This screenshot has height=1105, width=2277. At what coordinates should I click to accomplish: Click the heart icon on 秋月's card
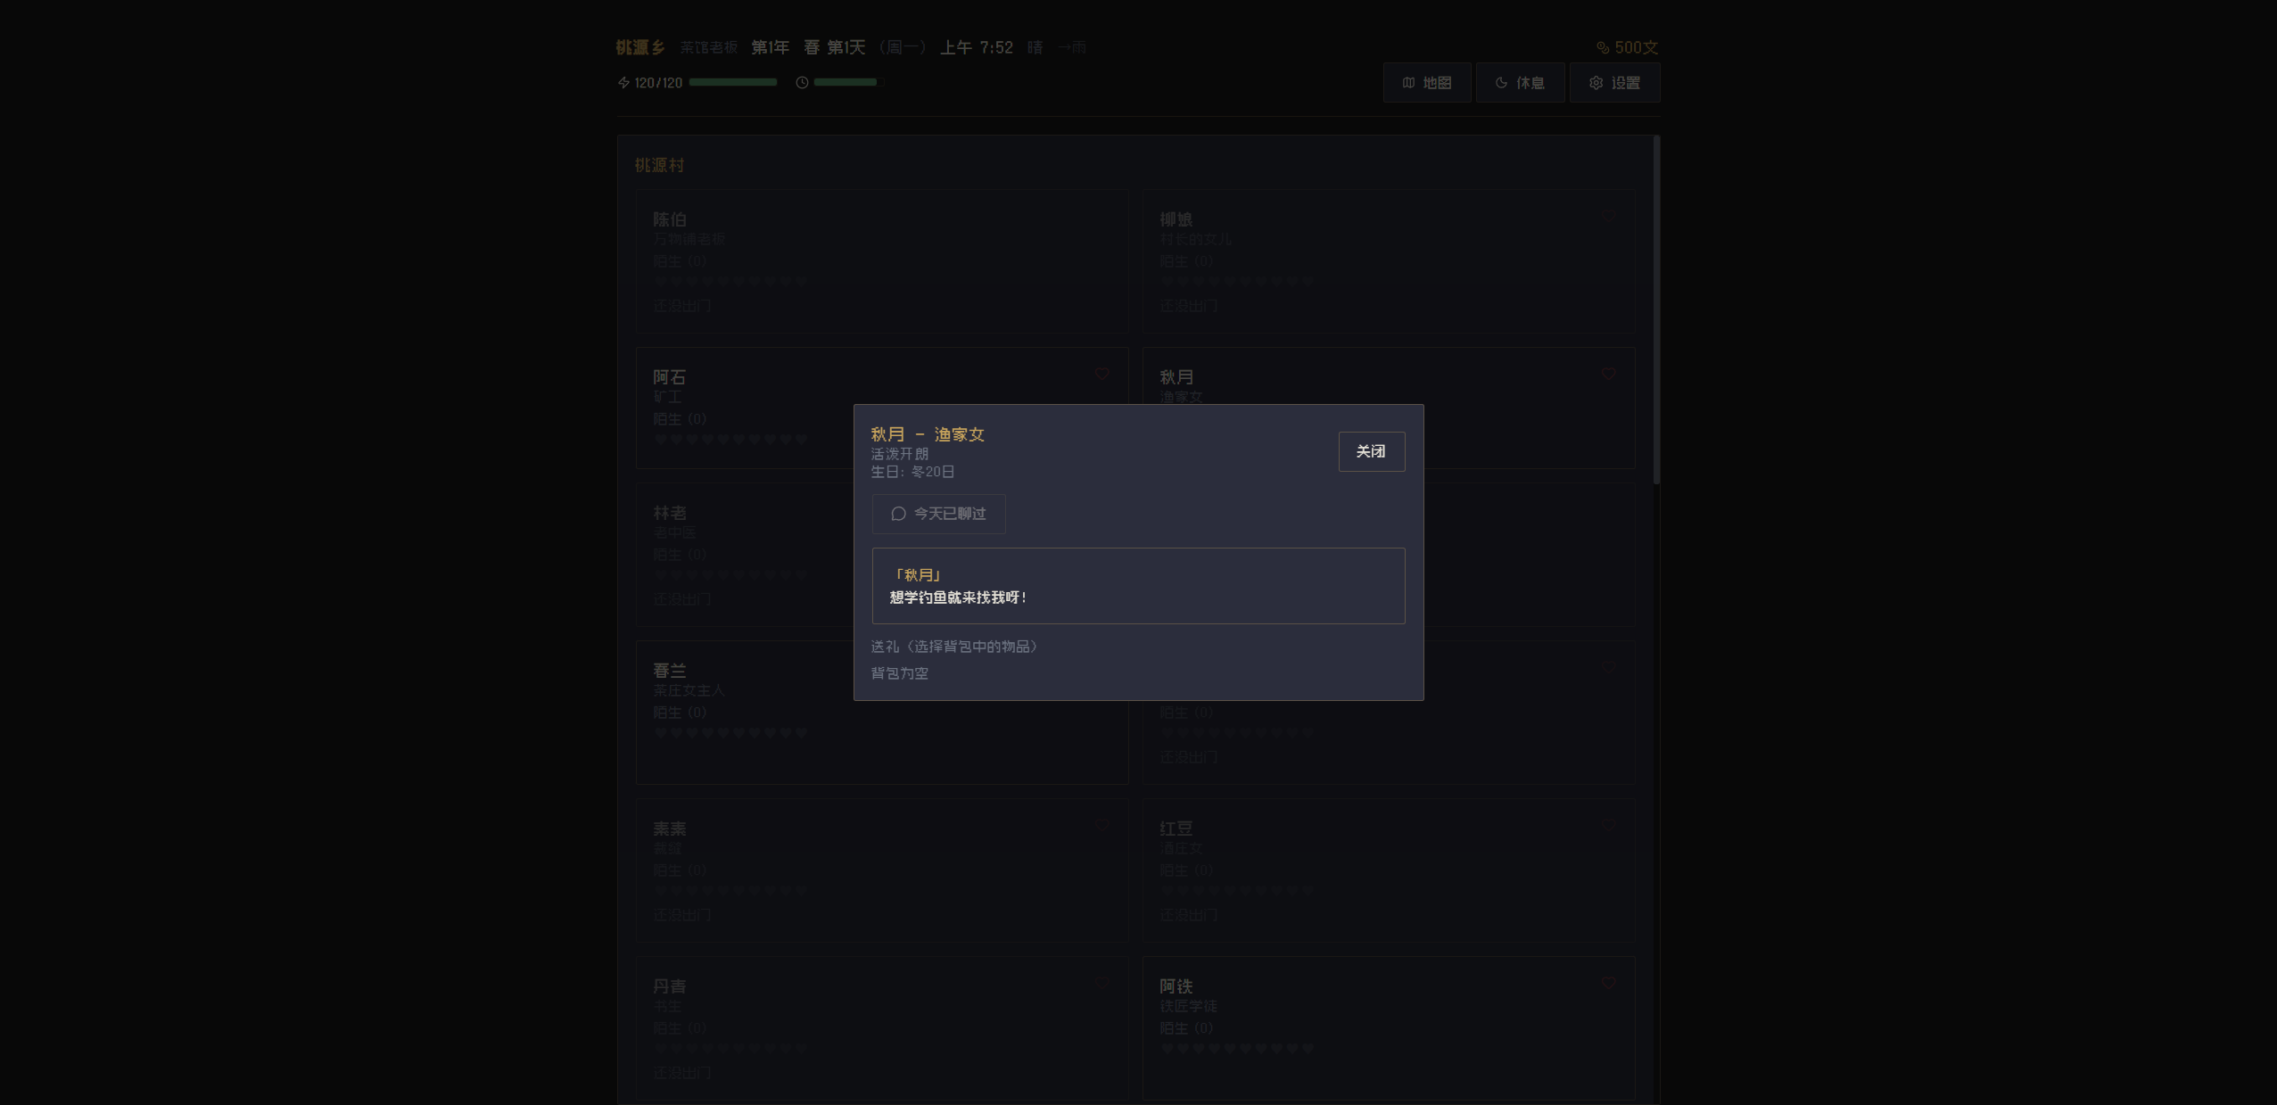point(1608,375)
